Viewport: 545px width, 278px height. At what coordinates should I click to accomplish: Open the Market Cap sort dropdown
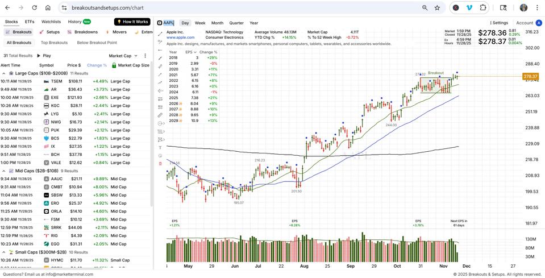point(123,56)
